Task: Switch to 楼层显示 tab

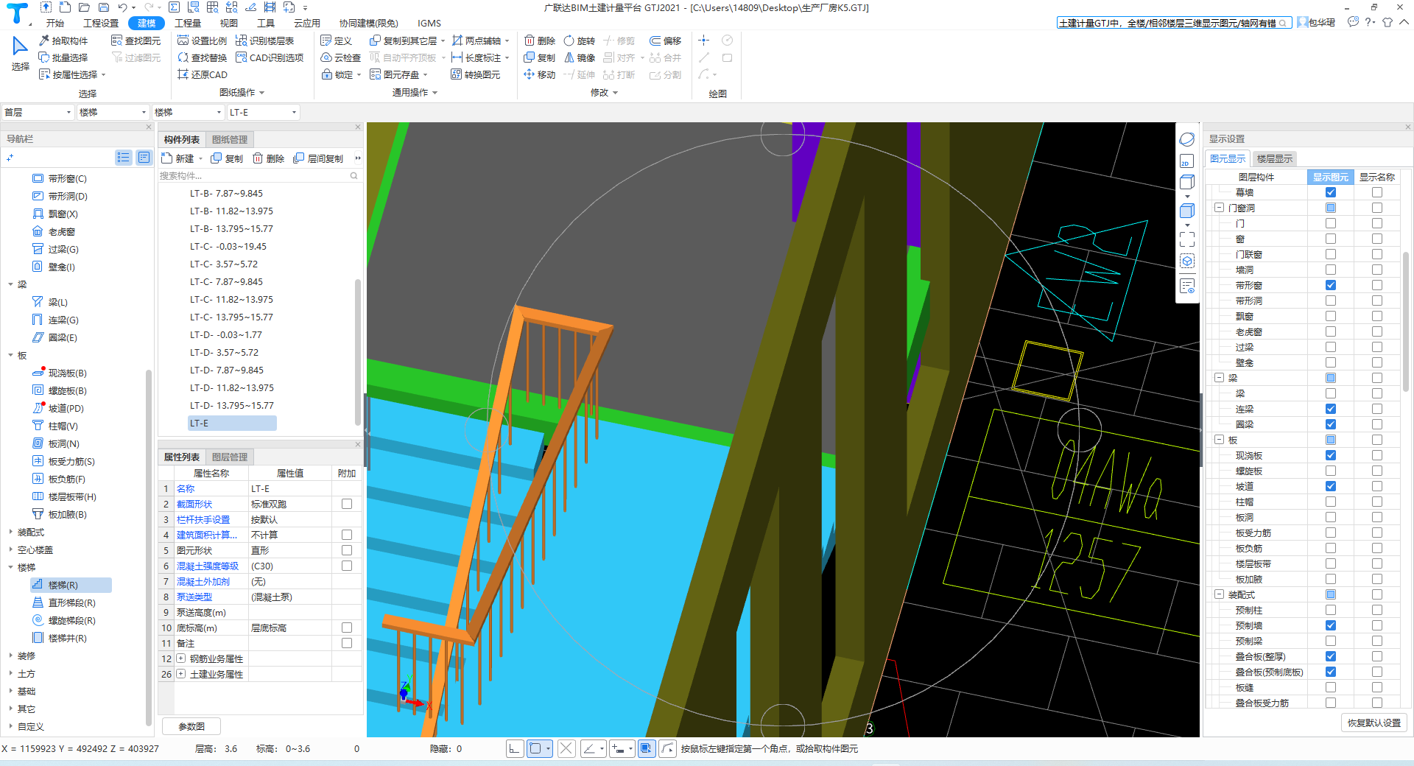Action: tap(1275, 158)
